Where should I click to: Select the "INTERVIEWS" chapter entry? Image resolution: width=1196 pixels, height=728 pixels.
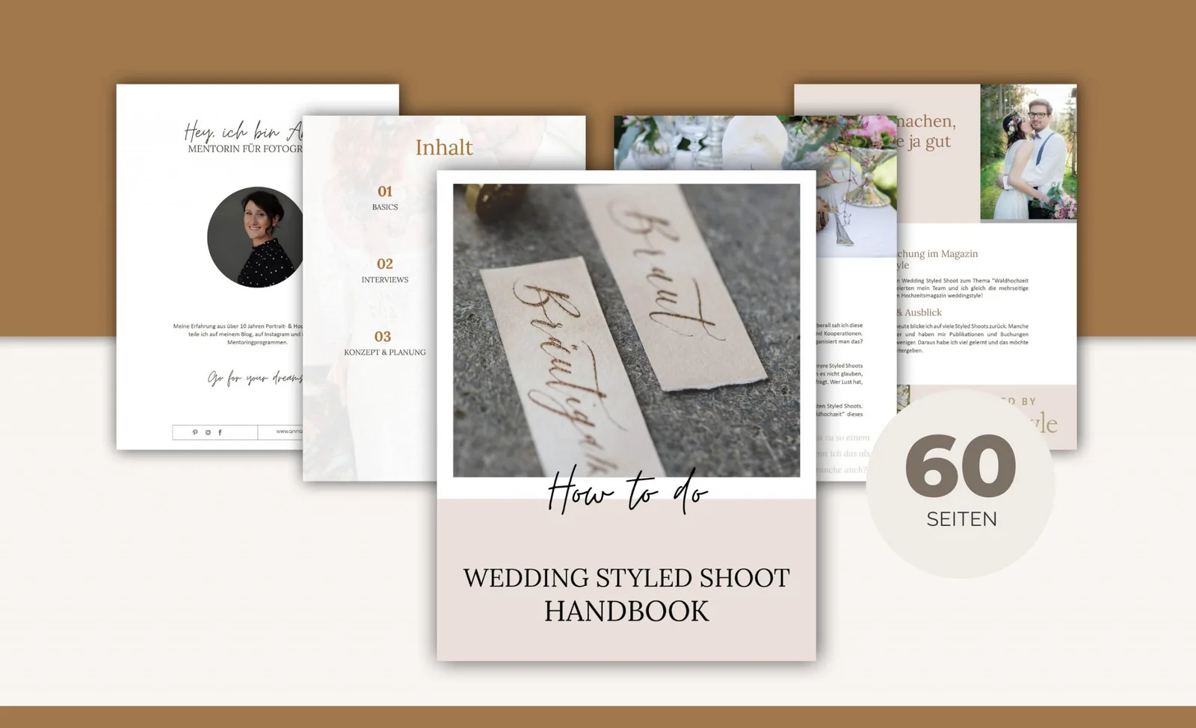[385, 279]
